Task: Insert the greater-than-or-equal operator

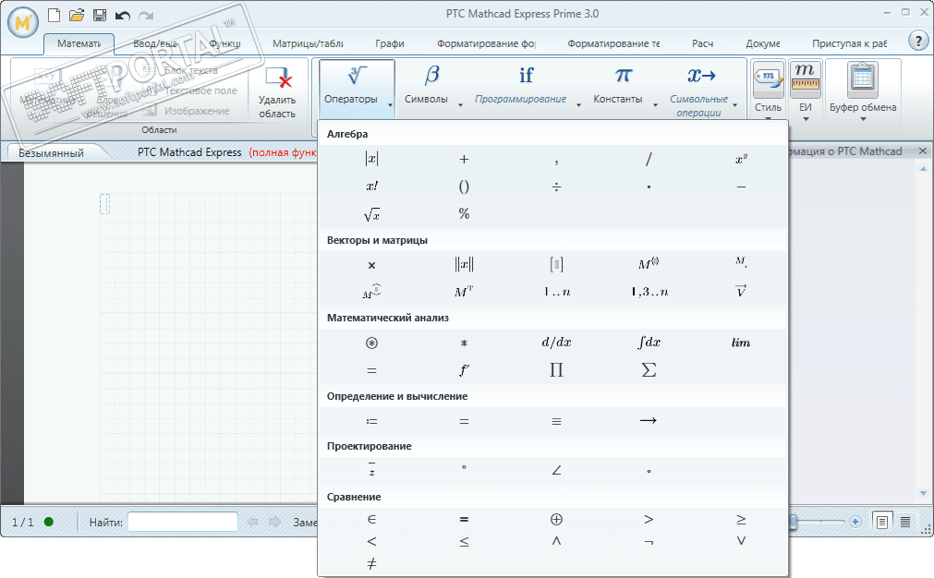Action: 741,520
